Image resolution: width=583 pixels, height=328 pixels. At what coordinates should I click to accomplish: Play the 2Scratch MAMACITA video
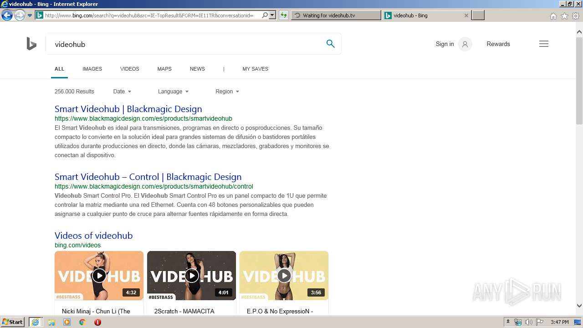click(191, 276)
